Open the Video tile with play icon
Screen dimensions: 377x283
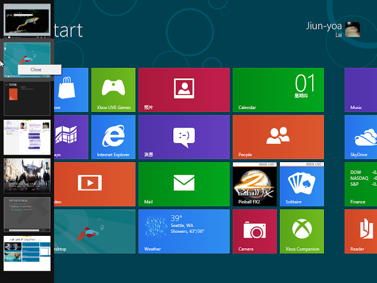(95, 184)
